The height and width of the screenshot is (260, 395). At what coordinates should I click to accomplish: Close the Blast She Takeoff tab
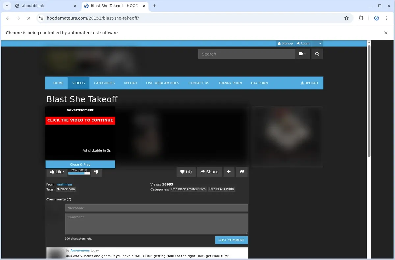144,6
